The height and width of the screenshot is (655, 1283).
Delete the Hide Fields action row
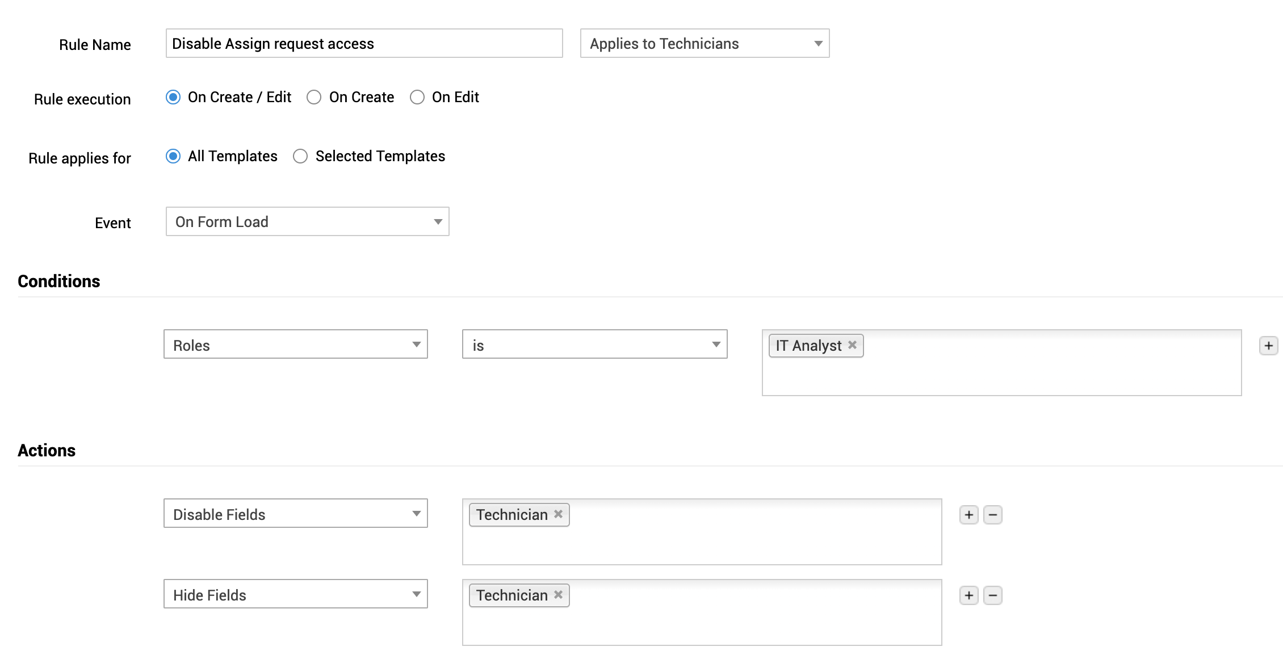[993, 595]
